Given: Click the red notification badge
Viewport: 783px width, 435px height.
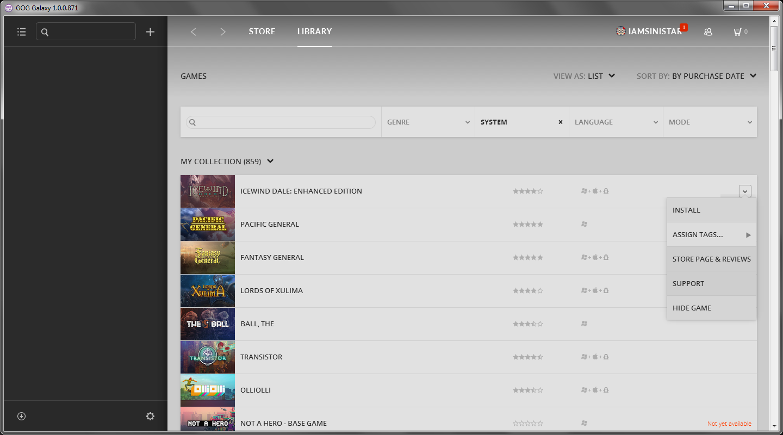Looking at the screenshot, I should pyautogui.click(x=683, y=27).
